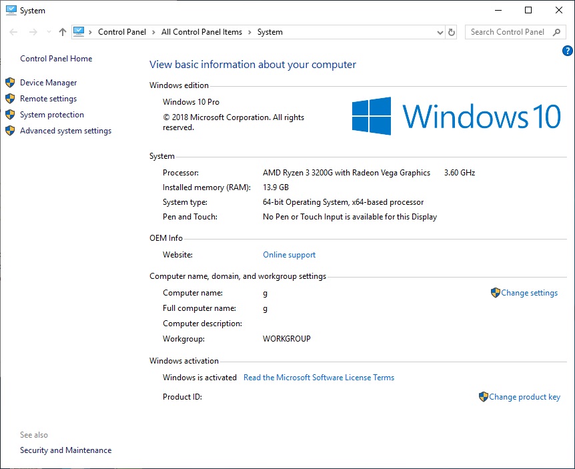The image size is (575, 469).
Task: Minimize the System window
Action: (498, 10)
